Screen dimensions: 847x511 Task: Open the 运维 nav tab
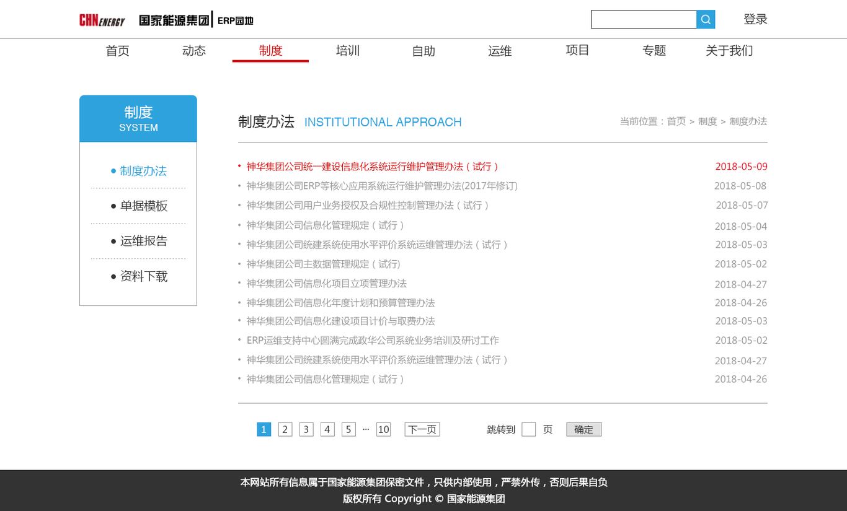(500, 51)
